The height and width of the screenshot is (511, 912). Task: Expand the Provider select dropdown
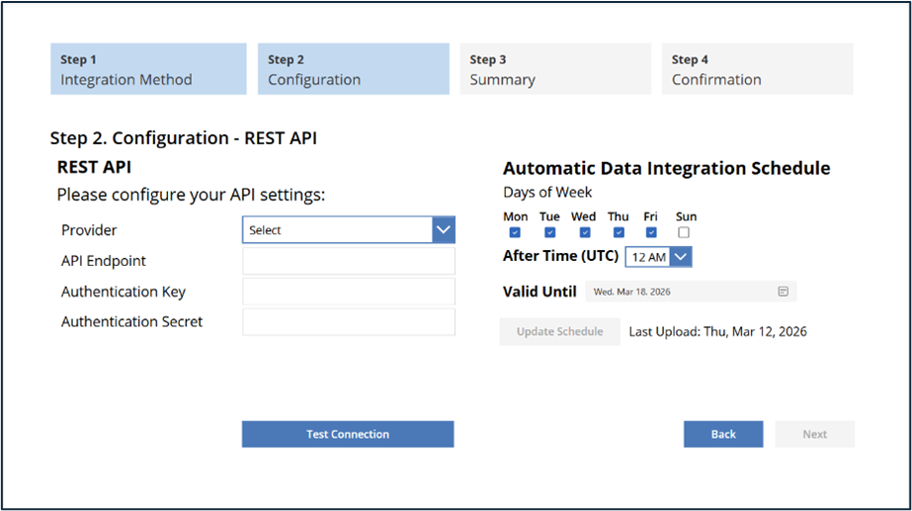348,230
